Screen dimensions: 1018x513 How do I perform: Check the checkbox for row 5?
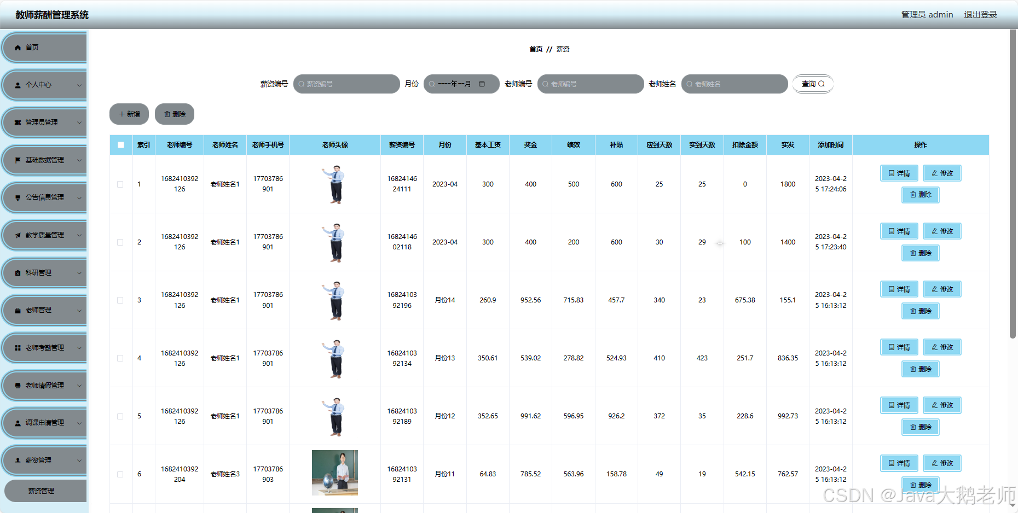(120, 416)
